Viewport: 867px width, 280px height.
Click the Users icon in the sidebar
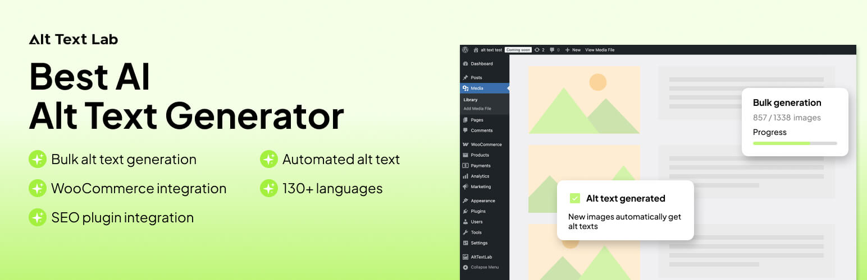coord(466,222)
